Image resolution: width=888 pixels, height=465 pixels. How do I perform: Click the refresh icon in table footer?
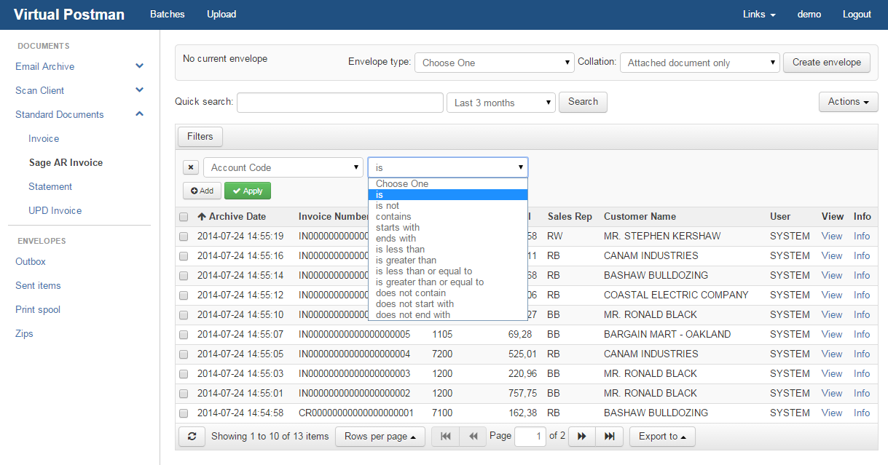(x=192, y=437)
